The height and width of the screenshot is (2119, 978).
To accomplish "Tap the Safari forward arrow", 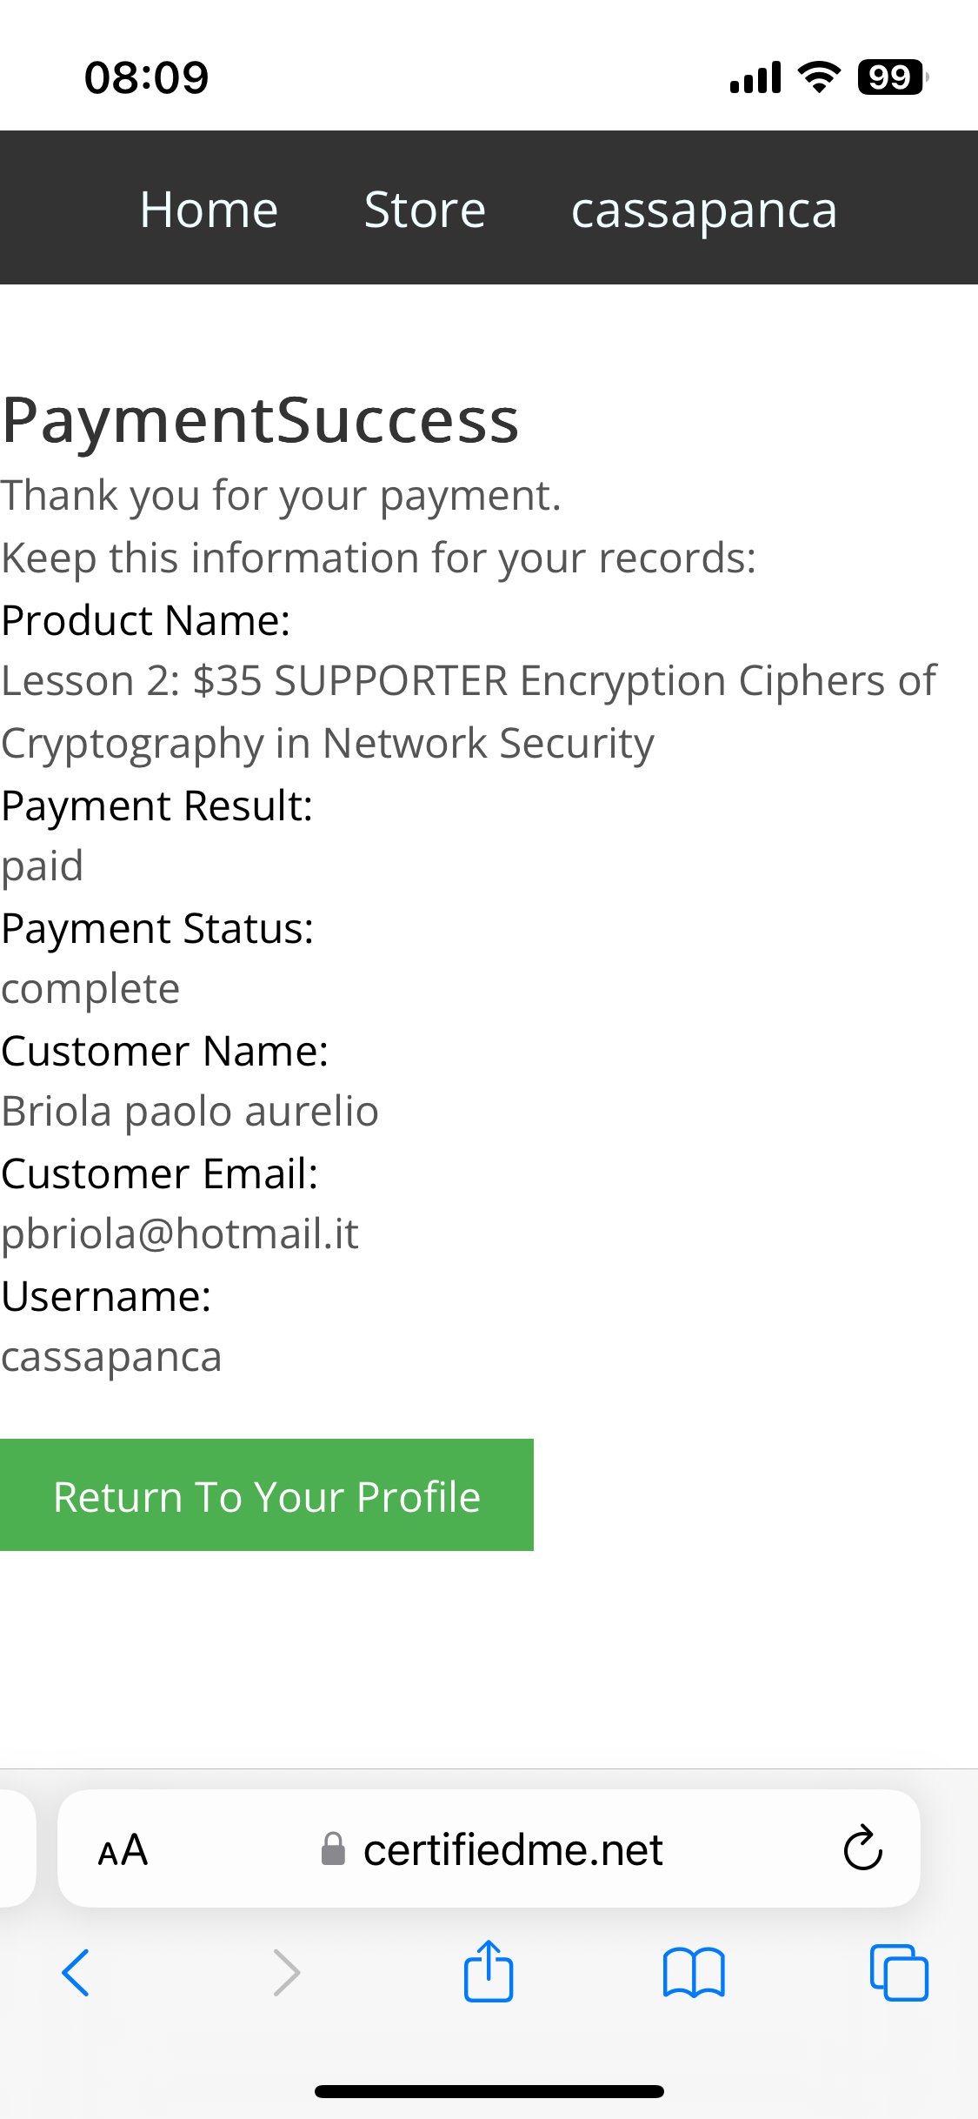I will coord(286,1972).
